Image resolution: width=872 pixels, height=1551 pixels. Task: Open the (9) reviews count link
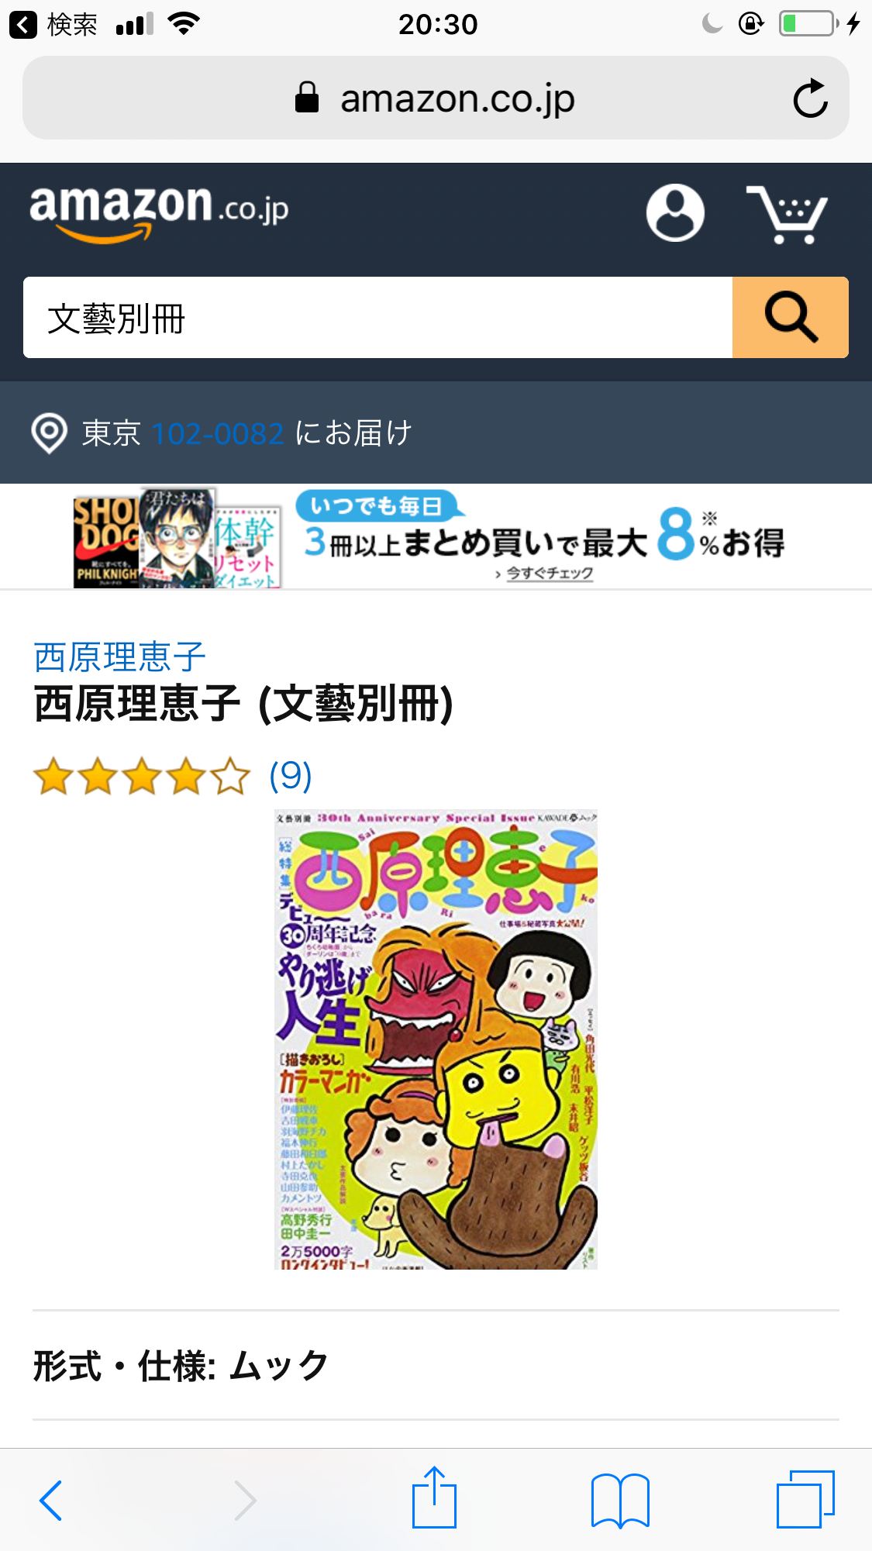click(291, 776)
